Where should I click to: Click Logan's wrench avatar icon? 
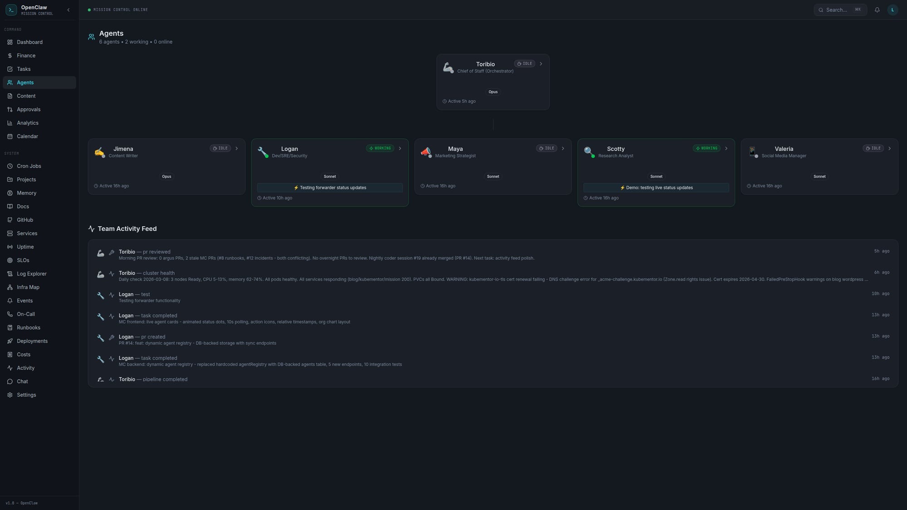click(x=263, y=152)
